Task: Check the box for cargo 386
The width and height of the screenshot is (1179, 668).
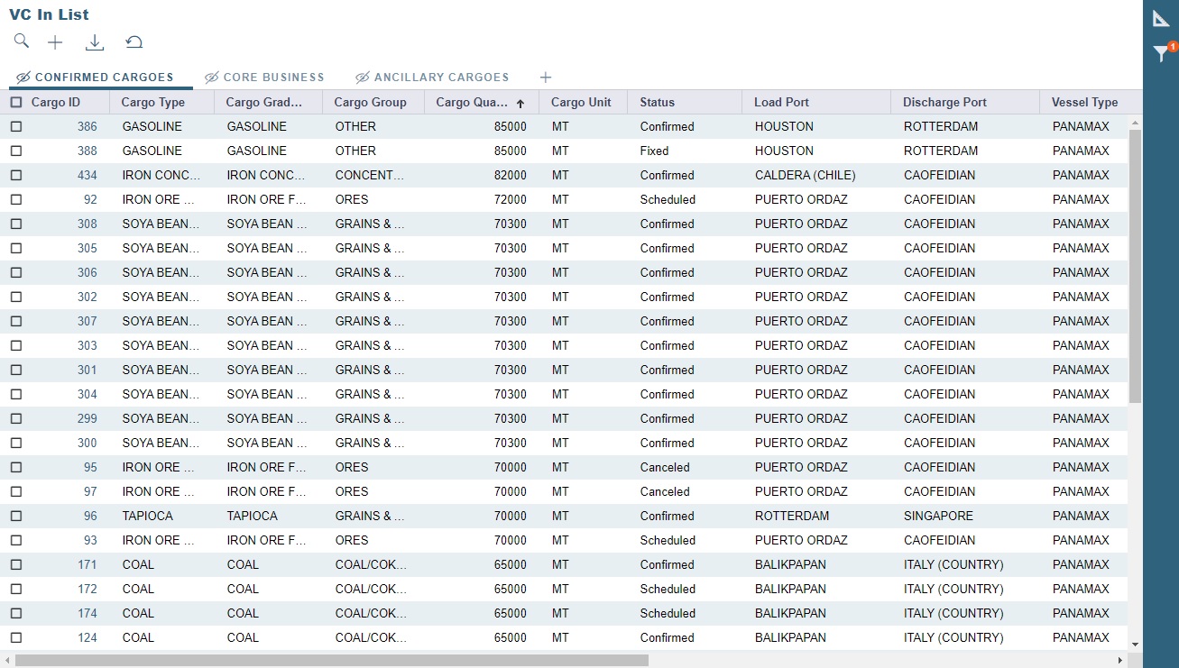Action: pyautogui.click(x=16, y=127)
